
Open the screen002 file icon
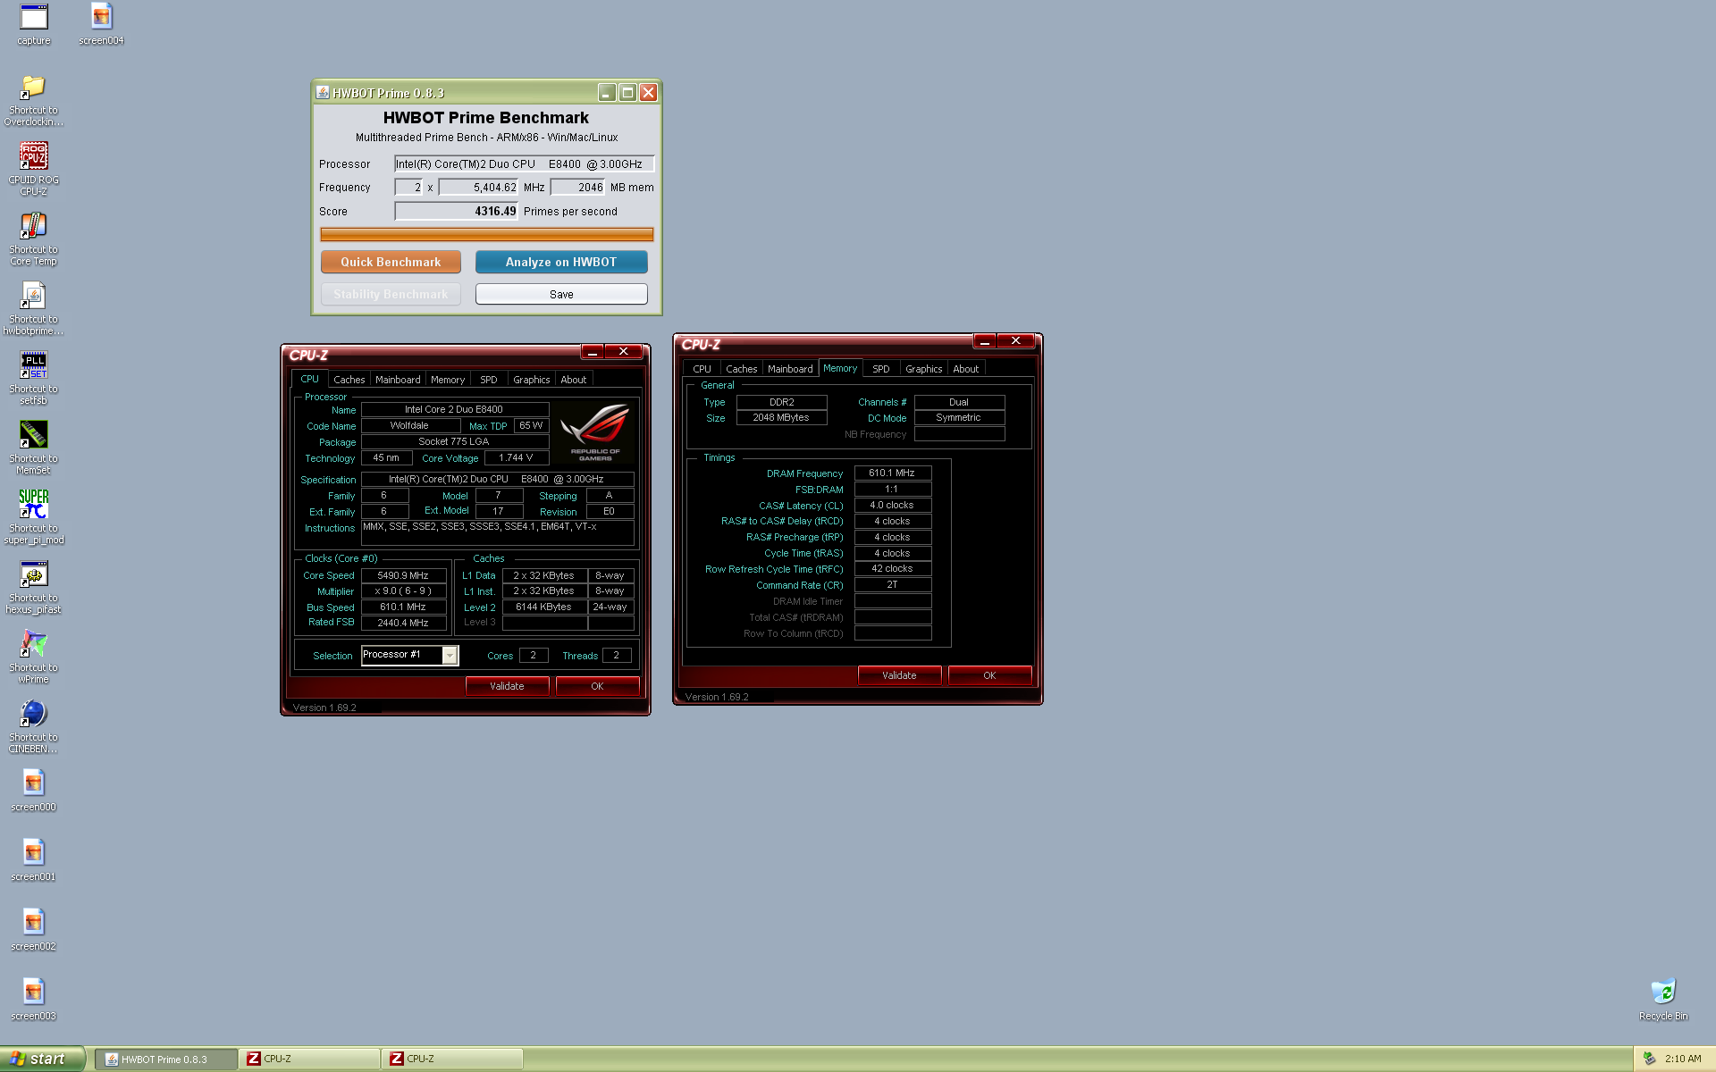(34, 930)
